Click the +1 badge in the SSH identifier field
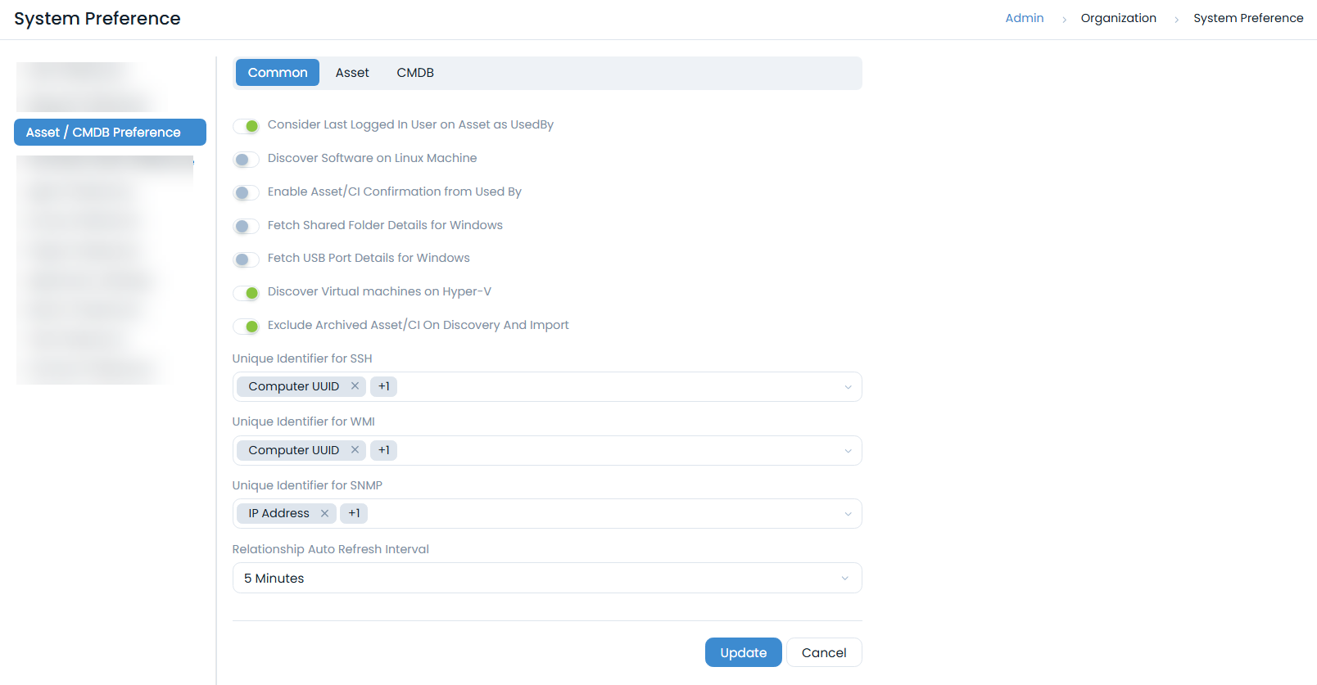Screen dimensions: 1317x685 pyautogui.click(x=383, y=385)
